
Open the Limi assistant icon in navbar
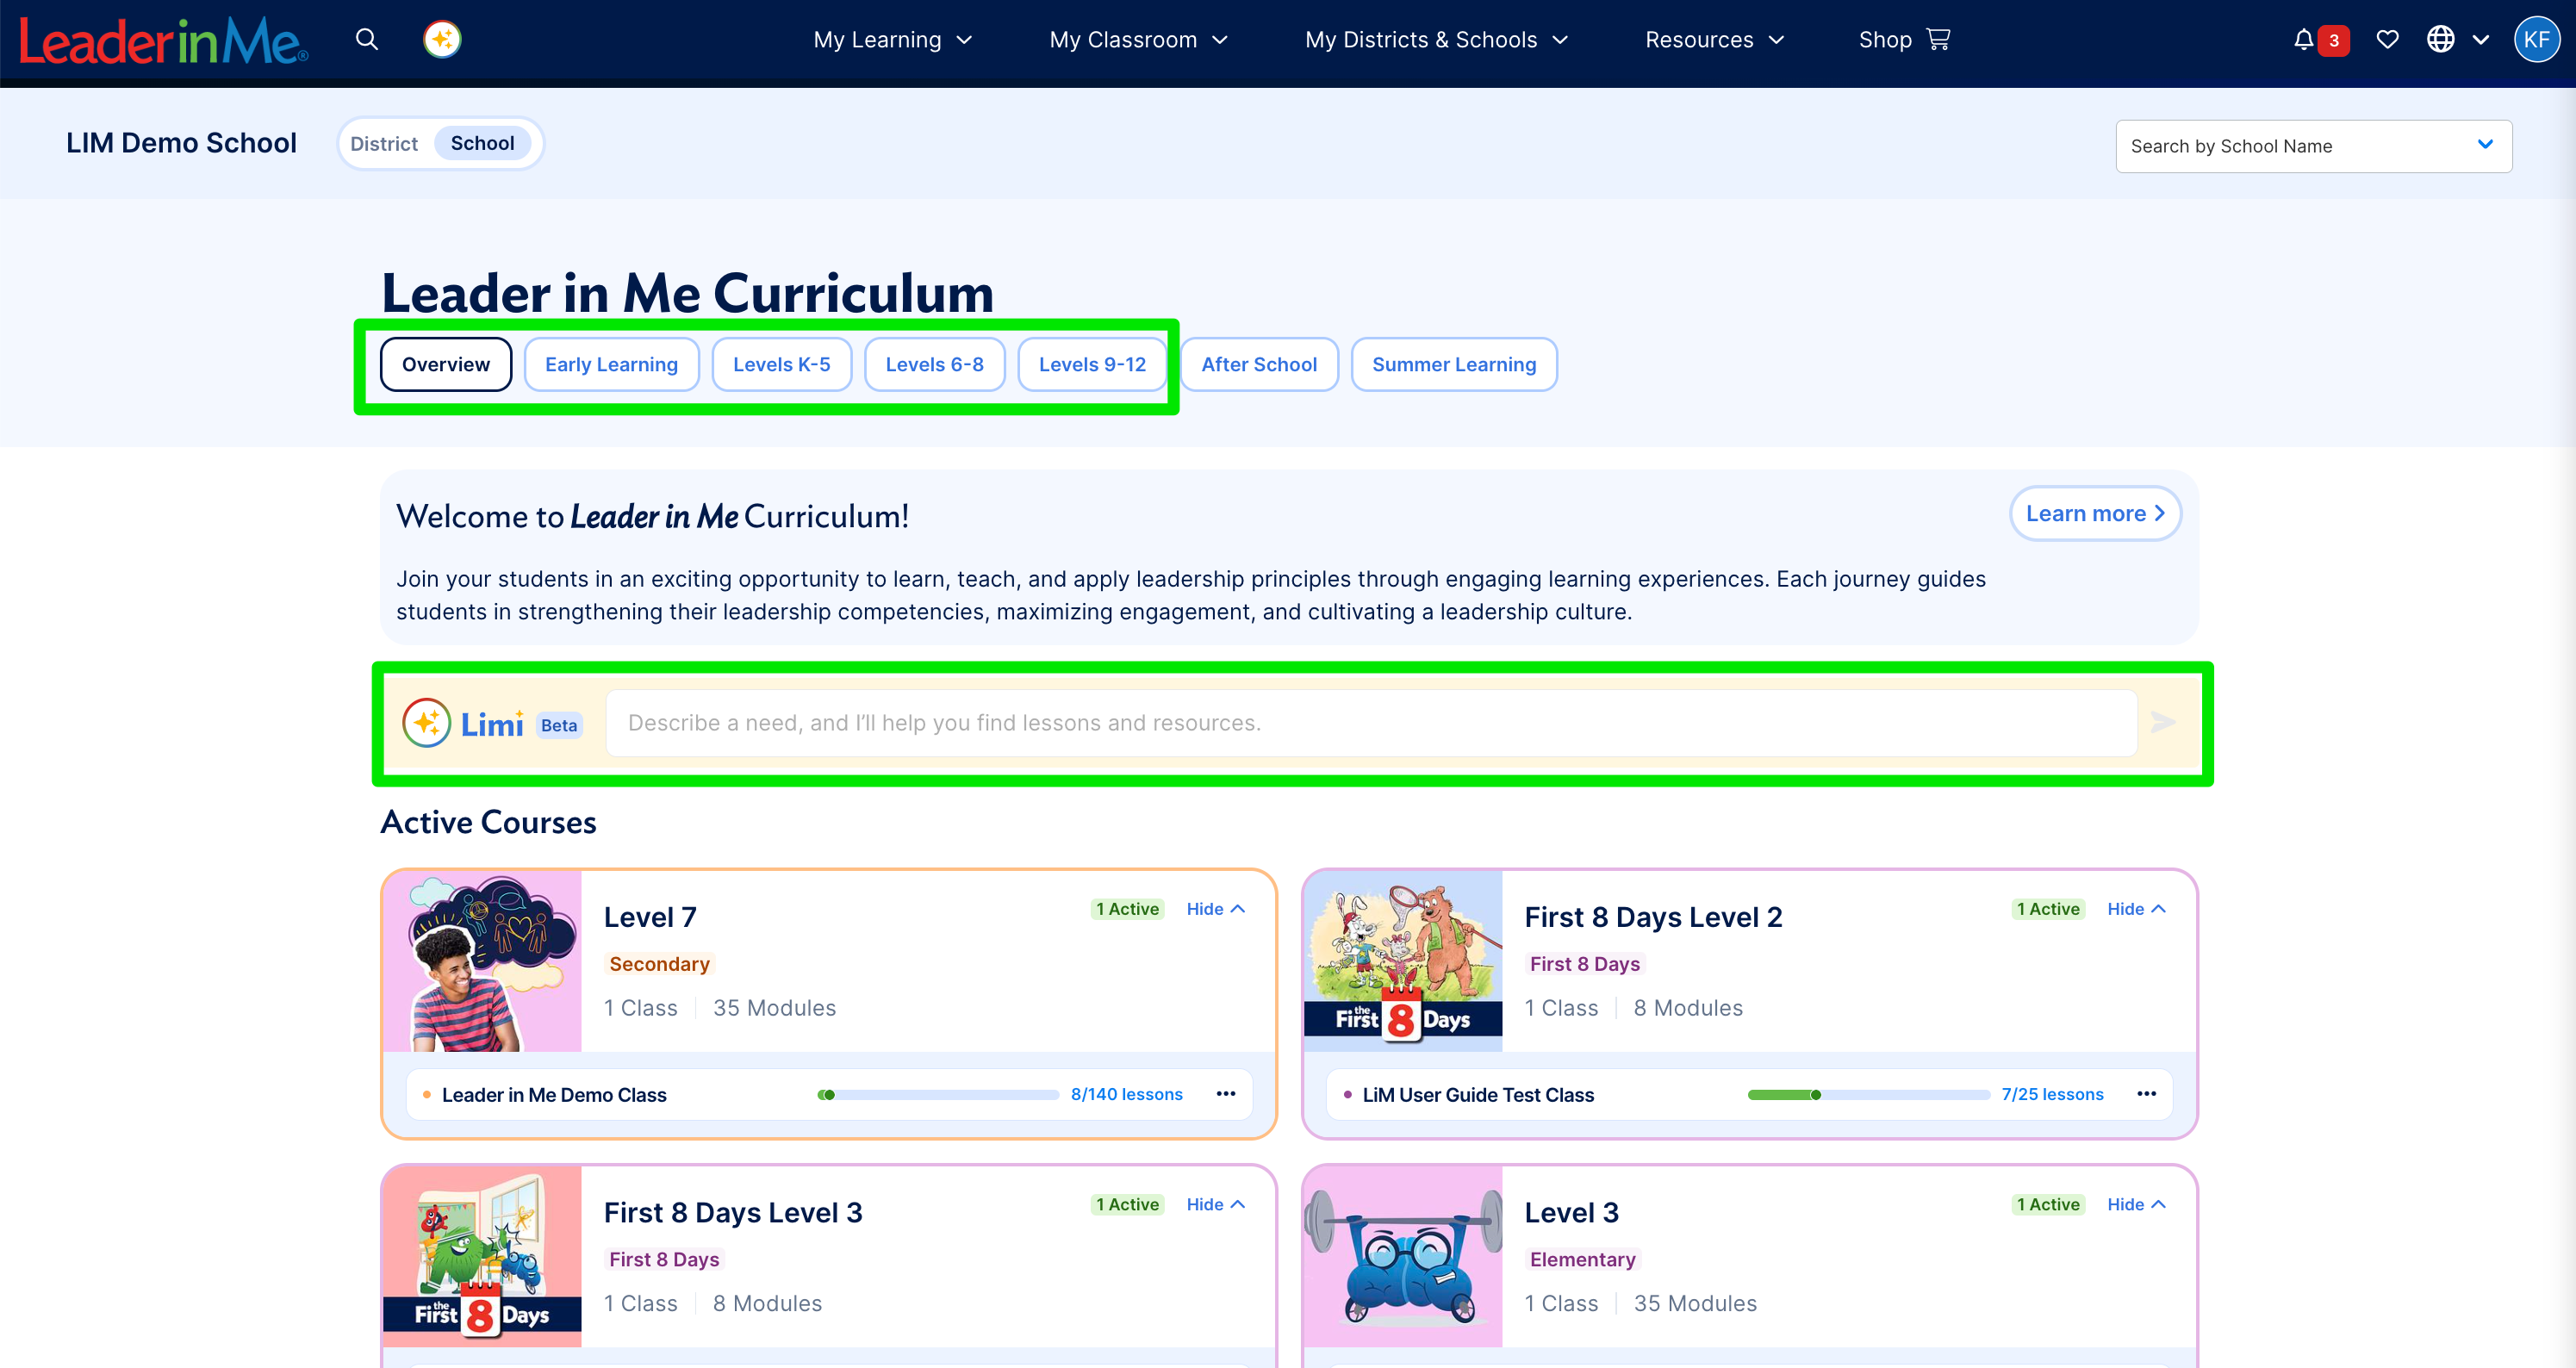tap(442, 40)
